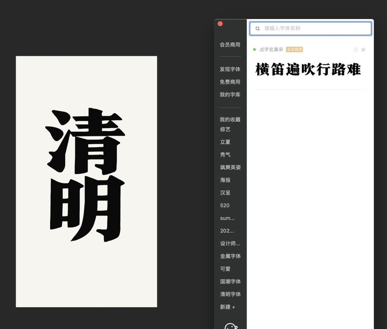Open the 飒爽英姿 collection
The width and height of the screenshot is (387, 329).
pos(230,167)
